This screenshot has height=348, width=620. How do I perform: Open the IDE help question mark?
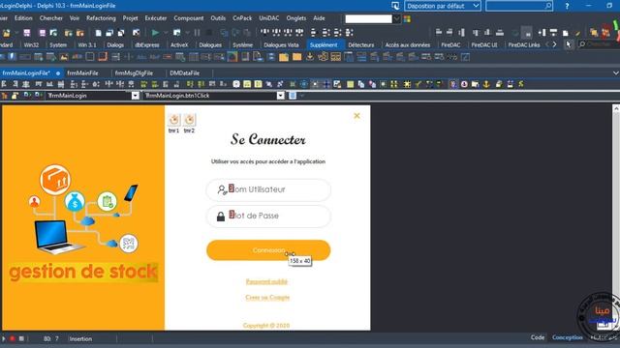(x=567, y=6)
